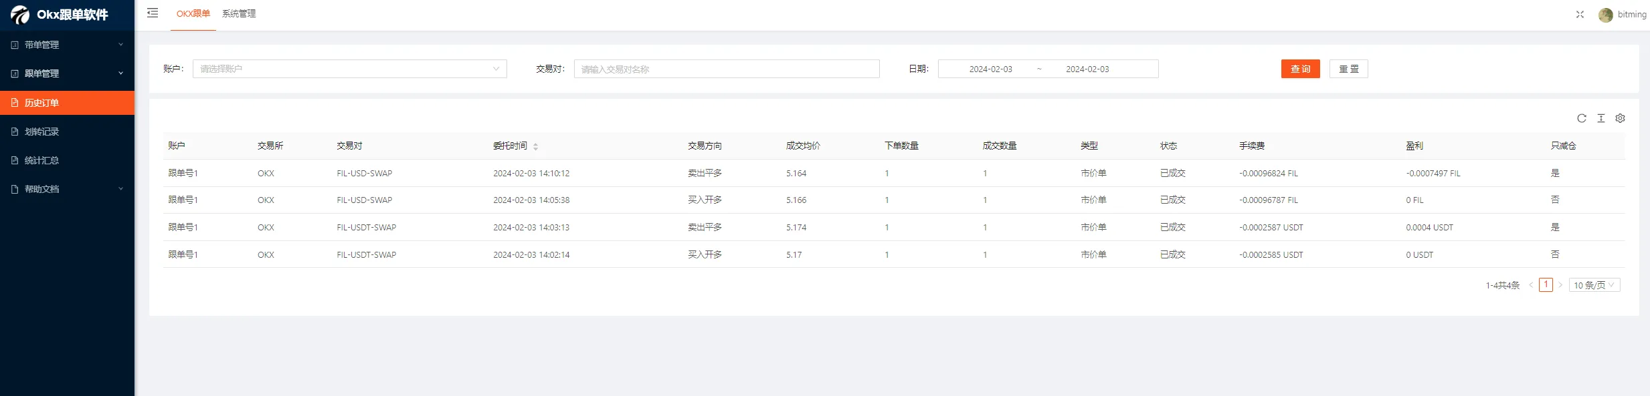Pick the end date field
The image size is (1650, 396).
point(1087,69)
